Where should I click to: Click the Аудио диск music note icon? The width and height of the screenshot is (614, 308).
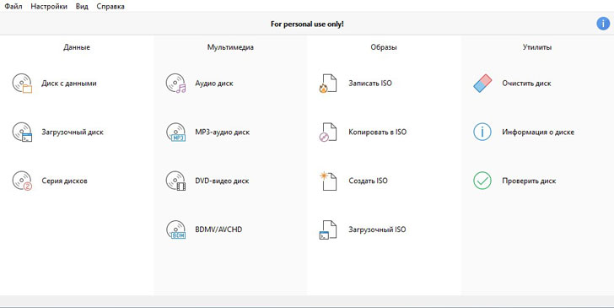click(x=175, y=84)
